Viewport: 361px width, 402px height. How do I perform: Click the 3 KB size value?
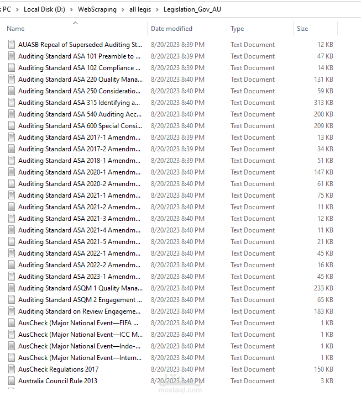point(327,381)
